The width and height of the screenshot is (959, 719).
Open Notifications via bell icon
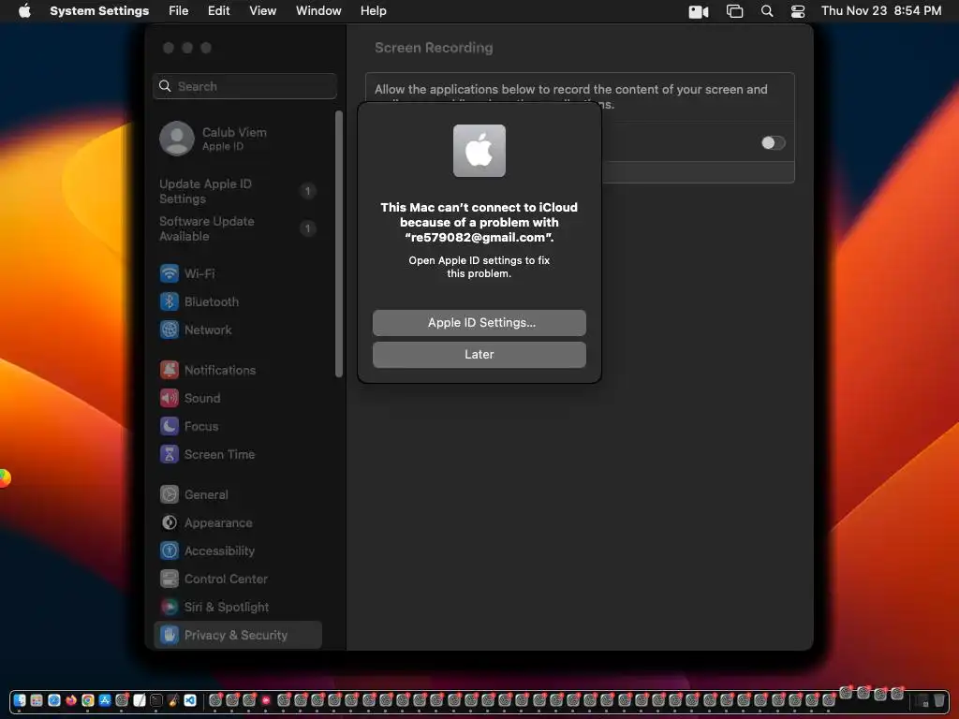170,370
